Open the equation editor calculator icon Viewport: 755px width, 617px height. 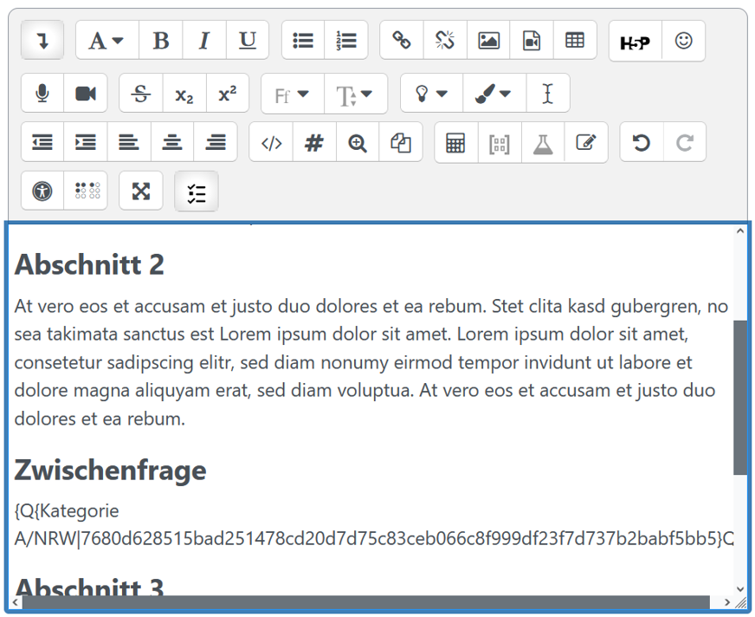pos(455,144)
